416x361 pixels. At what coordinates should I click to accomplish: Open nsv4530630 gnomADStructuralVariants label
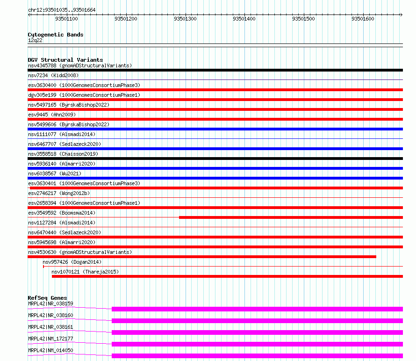point(80,252)
